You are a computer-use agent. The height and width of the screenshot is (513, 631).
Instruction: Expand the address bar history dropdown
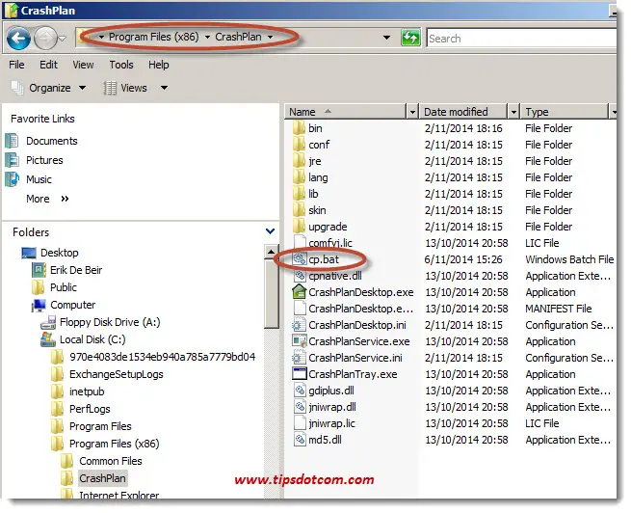pyautogui.click(x=386, y=38)
